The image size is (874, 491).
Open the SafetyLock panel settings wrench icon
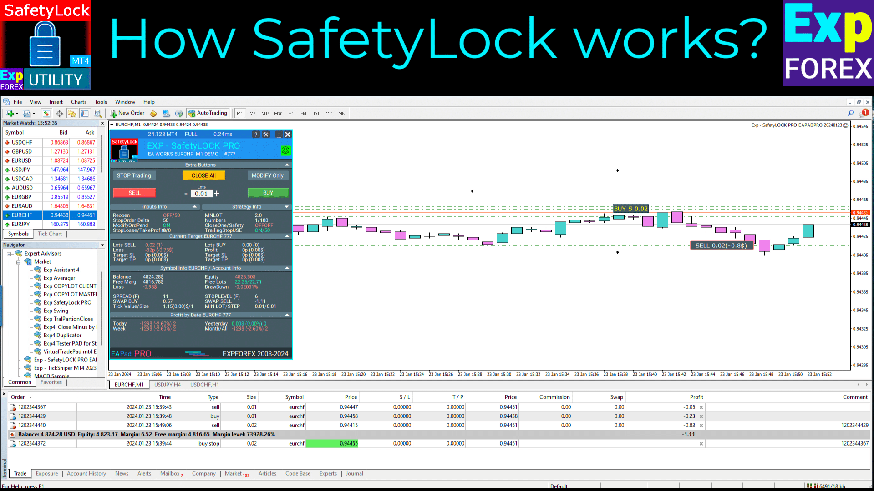click(266, 135)
